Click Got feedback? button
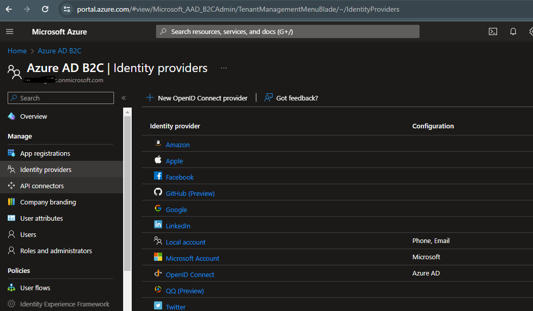Screen dimensions: 533x311 291,98
